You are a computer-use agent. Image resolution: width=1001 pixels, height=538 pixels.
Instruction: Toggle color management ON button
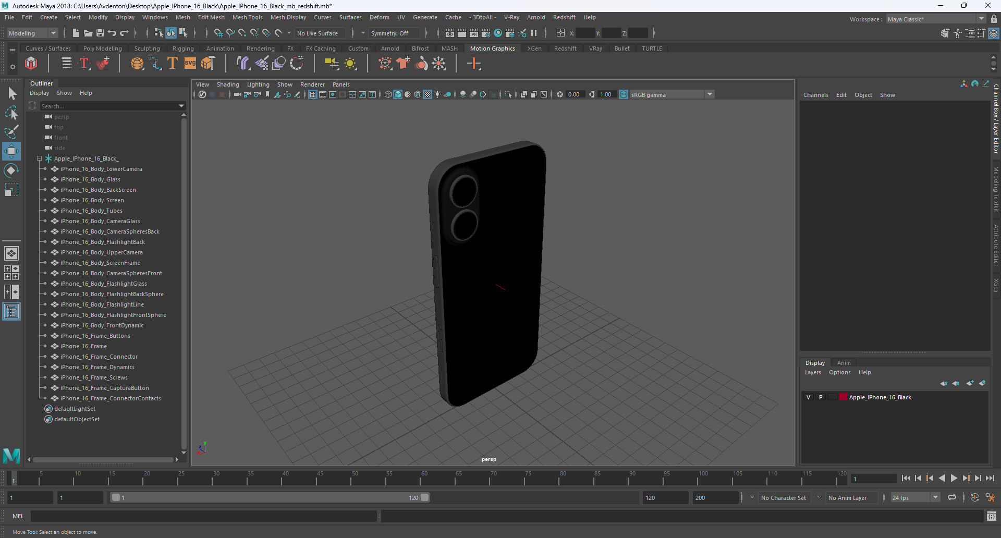(624, 94)
